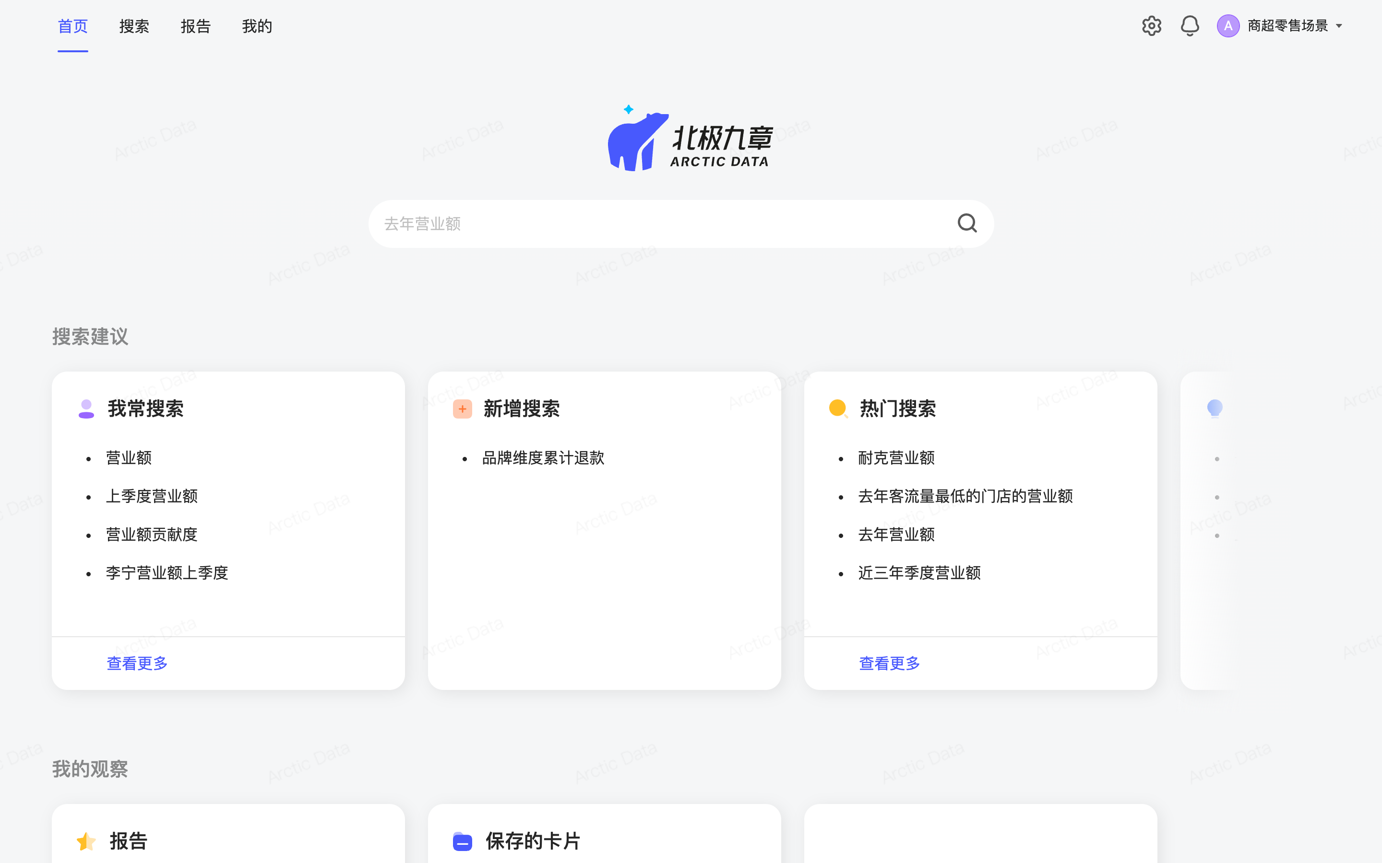Screen dimensions: 1382x863
Task: Open the notifications bell
Action: pos(1190,26)
